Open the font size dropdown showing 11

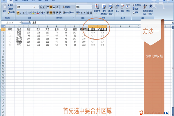pyautogui.click(x=38, y=7)
